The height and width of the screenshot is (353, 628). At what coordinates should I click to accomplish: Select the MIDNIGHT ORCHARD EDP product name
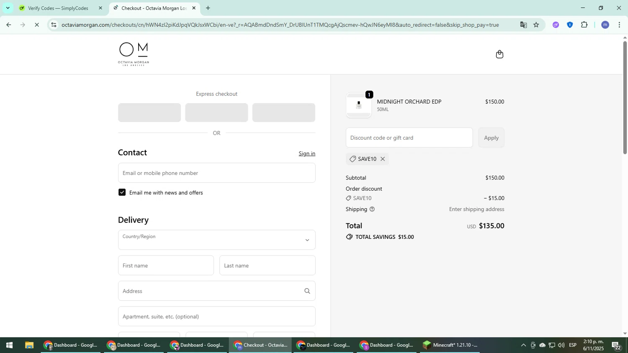click(409, 102)
